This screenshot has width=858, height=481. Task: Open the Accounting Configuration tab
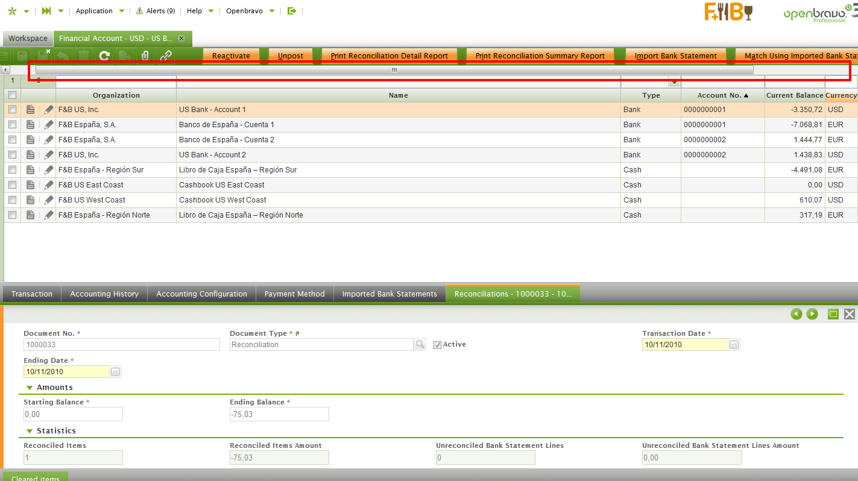202,294
